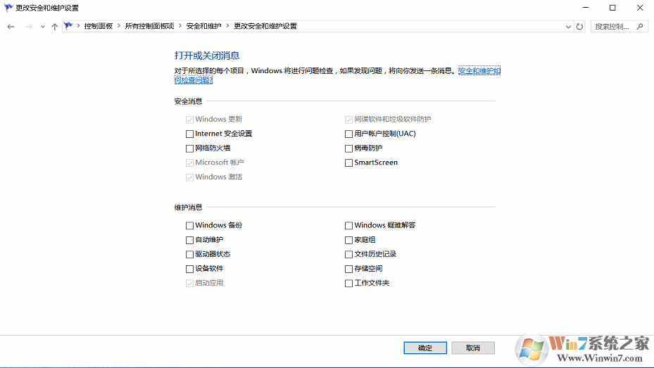The height and width of the screenshot is (368, 654).
Task: Toggle 家庭组 checkbox
Action: 348,240
